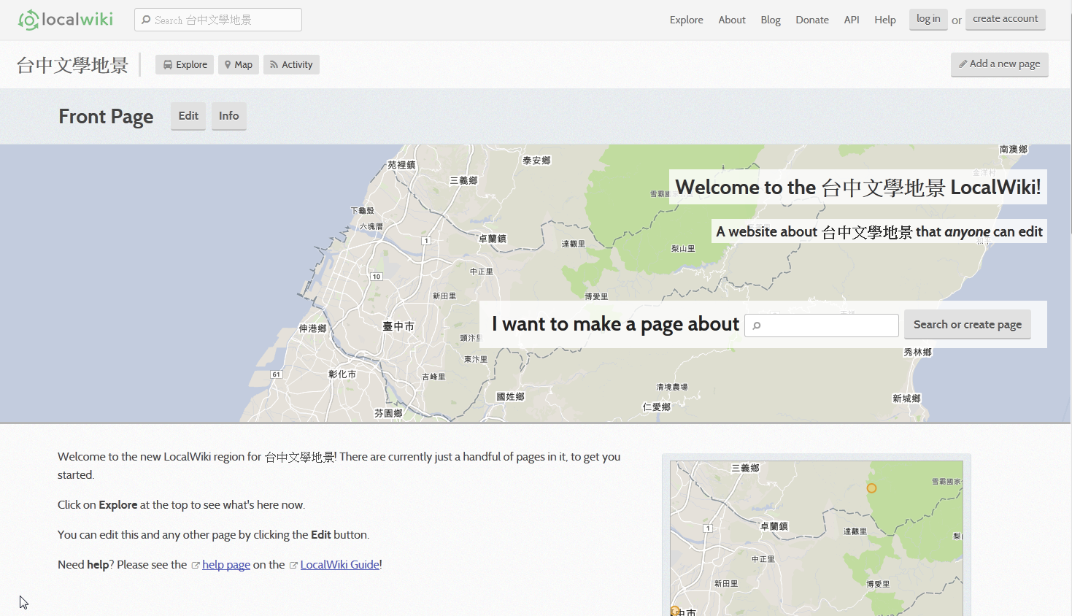Viewport: 1072px width, 616px height.
Task: Click the Edit button beside Front Page
Action: click(188, 116)
